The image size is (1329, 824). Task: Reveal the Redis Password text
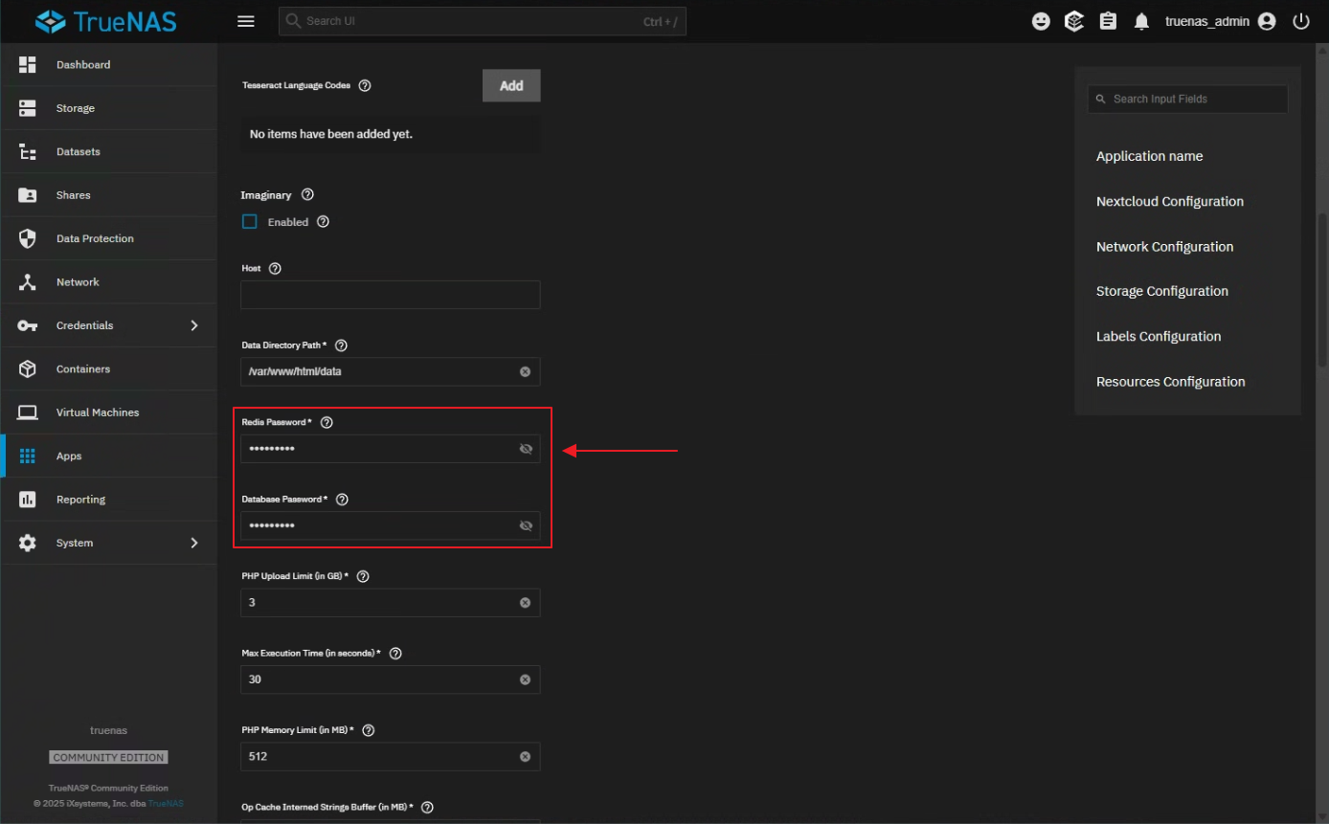[526, 449]
